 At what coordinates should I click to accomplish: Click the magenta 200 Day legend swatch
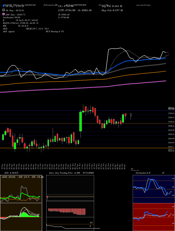tap(3, 14)
